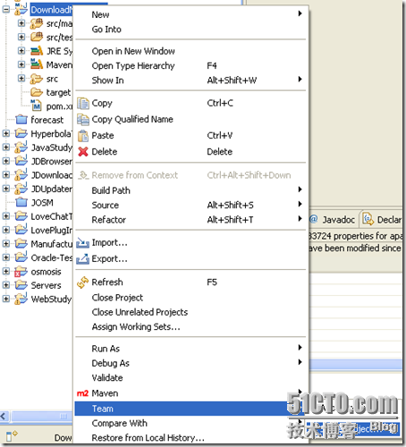Click the Javadoc tab @ icon
Viewport: 406px width, 447px height.
coord(314,219)
